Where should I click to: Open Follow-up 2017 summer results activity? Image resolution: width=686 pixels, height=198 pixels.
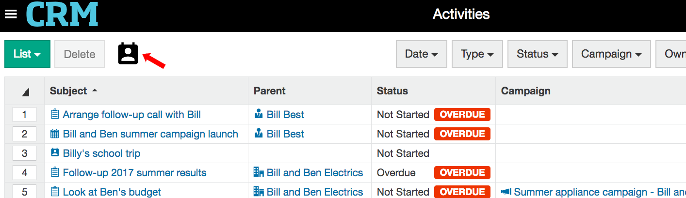click(135, 173)
